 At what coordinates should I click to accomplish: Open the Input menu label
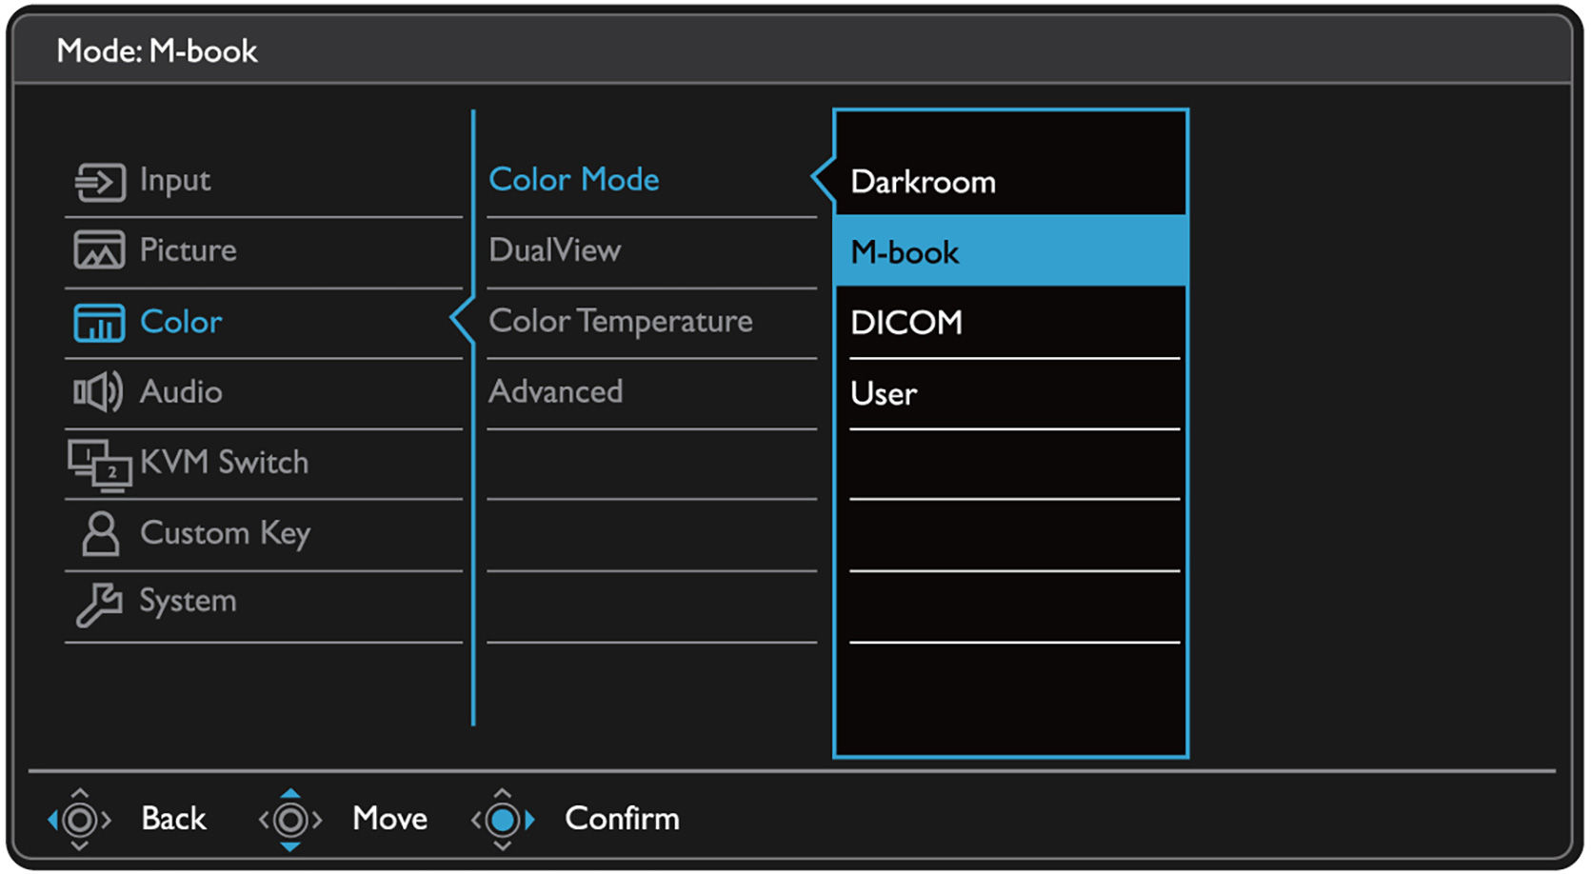point(175,181)
